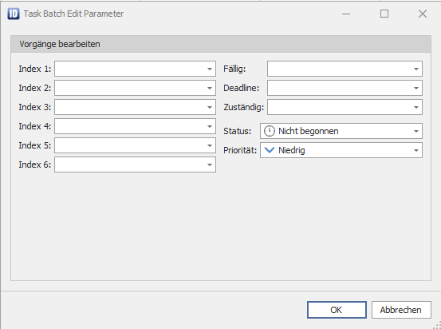The image size is (441, 329).
Task: Click the 'Index 1:' label
Action: pyautogui.click(x=35, y=69)
